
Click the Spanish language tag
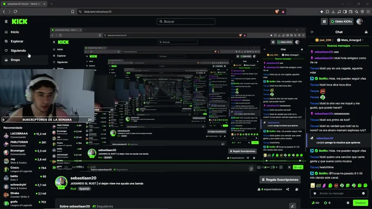(x=84, y=189)
